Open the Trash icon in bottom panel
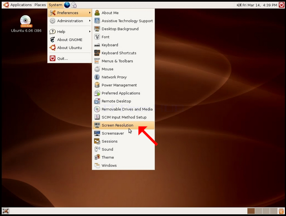The width and height of the screenshot is (286, 216). [x=281, y=211]
